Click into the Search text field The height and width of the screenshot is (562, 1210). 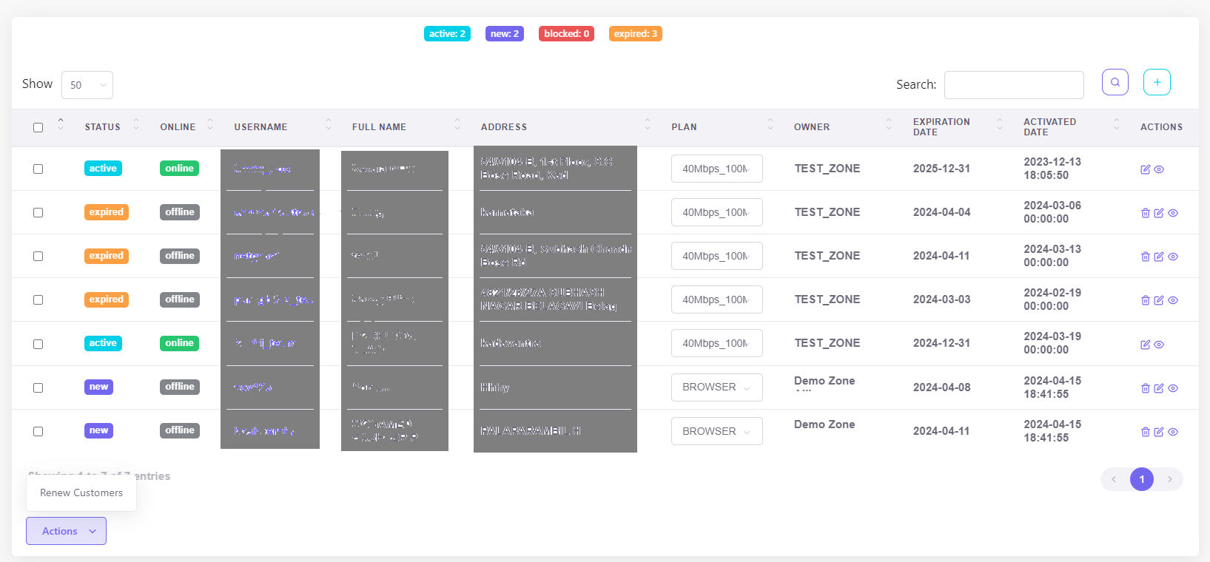coord(1013,85)
